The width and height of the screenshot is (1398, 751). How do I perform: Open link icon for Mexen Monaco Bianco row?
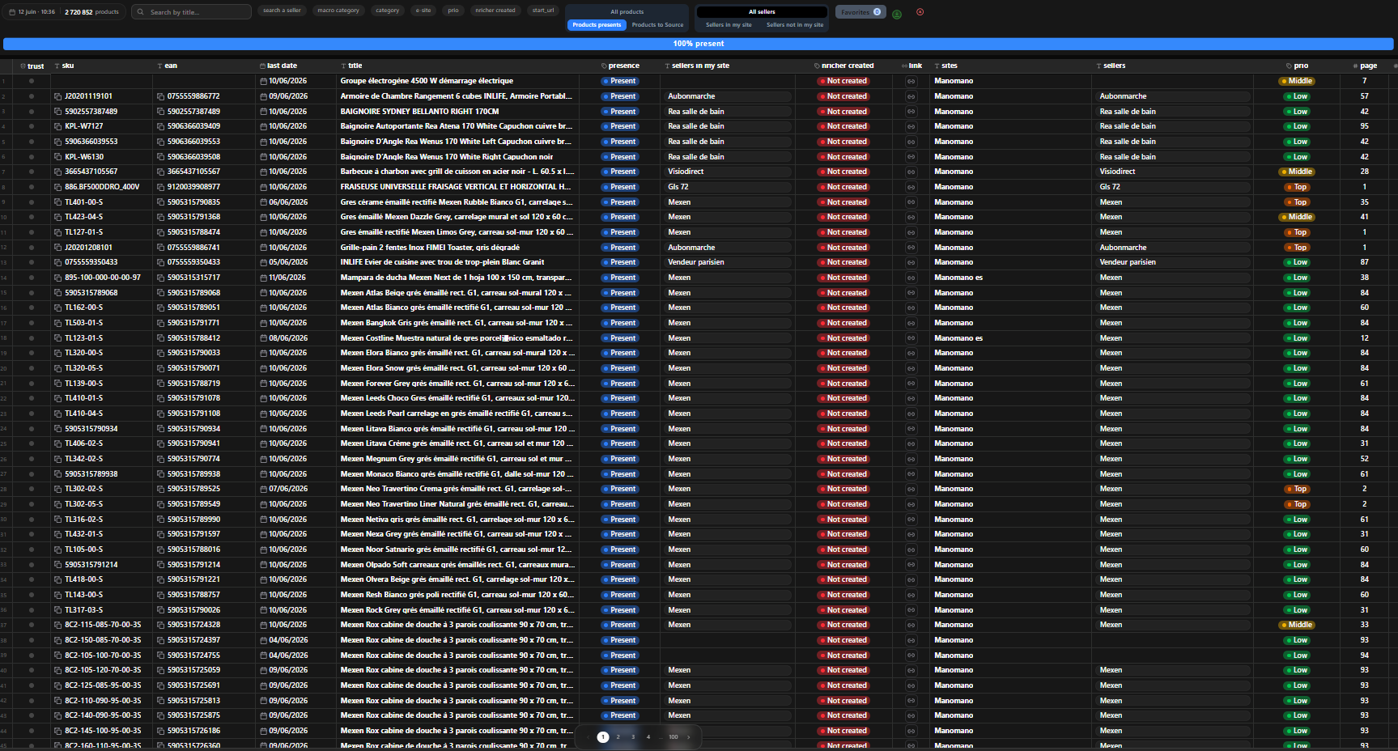coord(911,474)
